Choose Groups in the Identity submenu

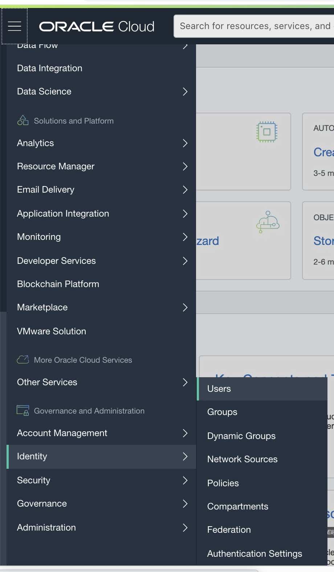tap(222, 412)
